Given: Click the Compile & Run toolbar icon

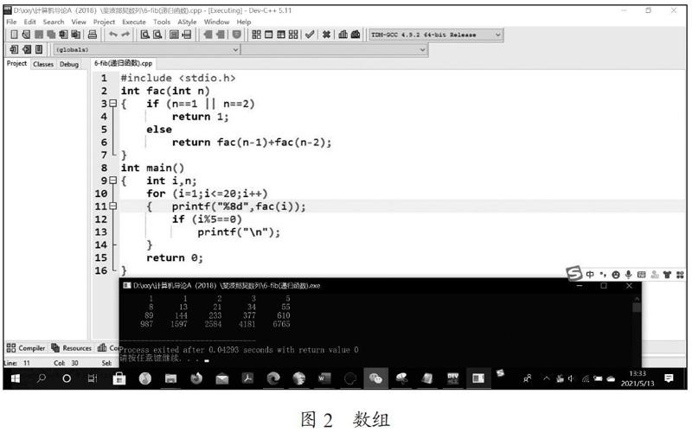Looking at the screenshot, I should point(281,35).
